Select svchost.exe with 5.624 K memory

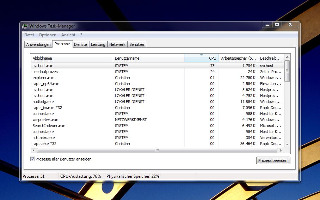pos(157,90)
